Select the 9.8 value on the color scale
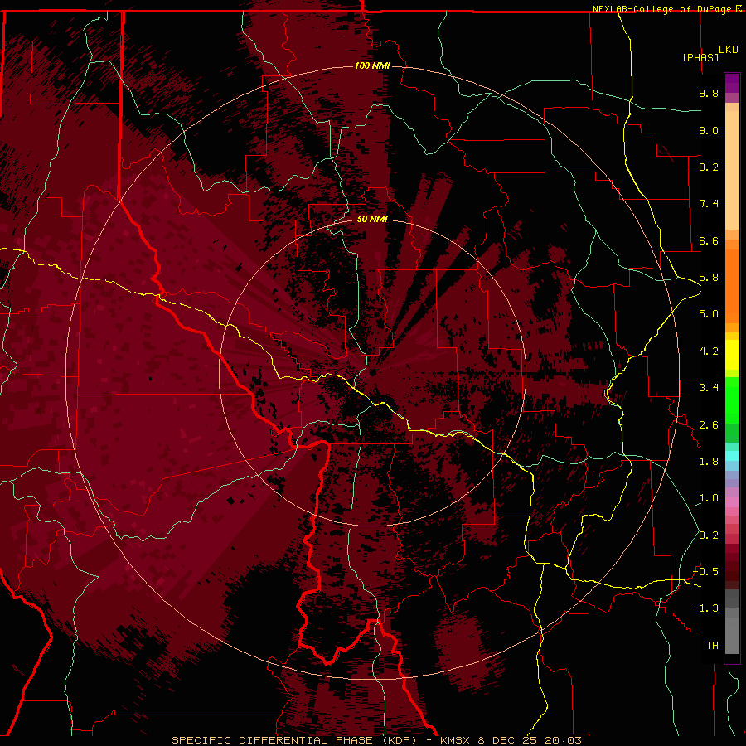 (709, 93)
